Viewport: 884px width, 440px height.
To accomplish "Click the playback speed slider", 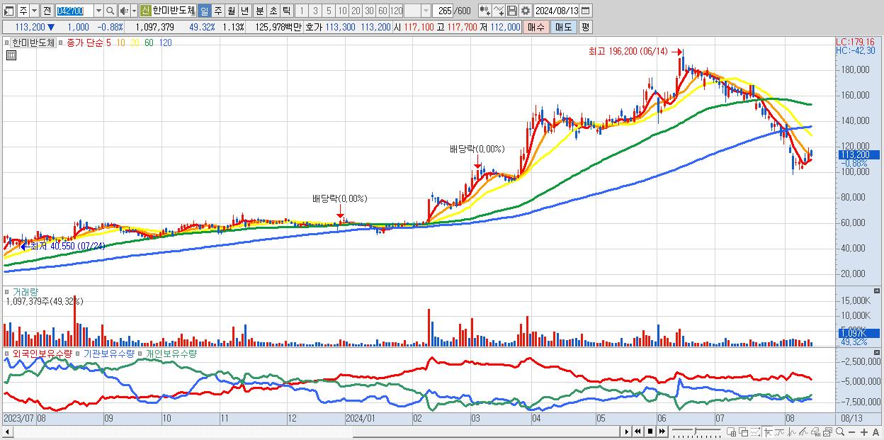I will [696, 431].
